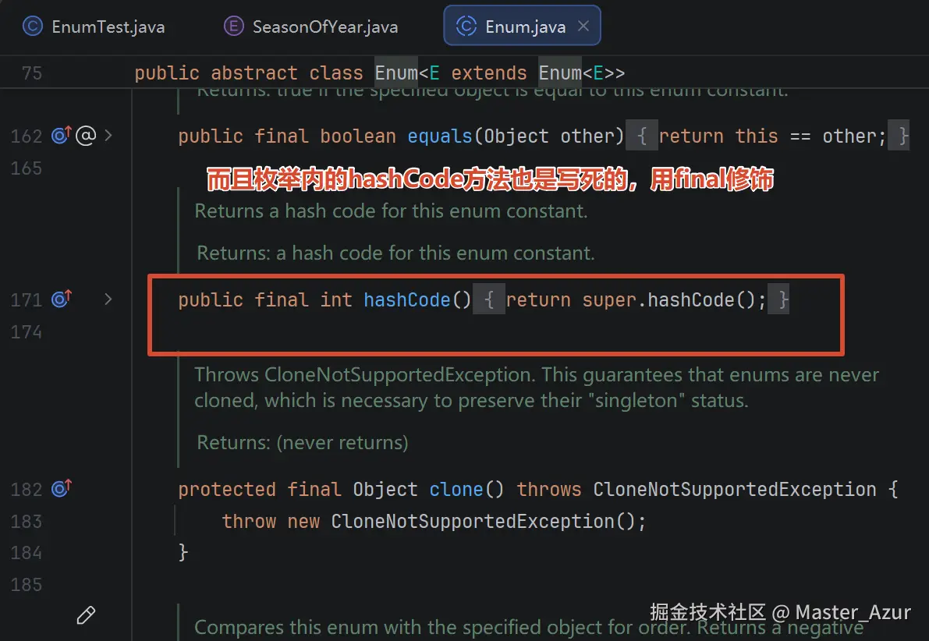This screenshot has width=929, height=641.
Task: Click line number 183 in the gutter
Action: [26, 522]
